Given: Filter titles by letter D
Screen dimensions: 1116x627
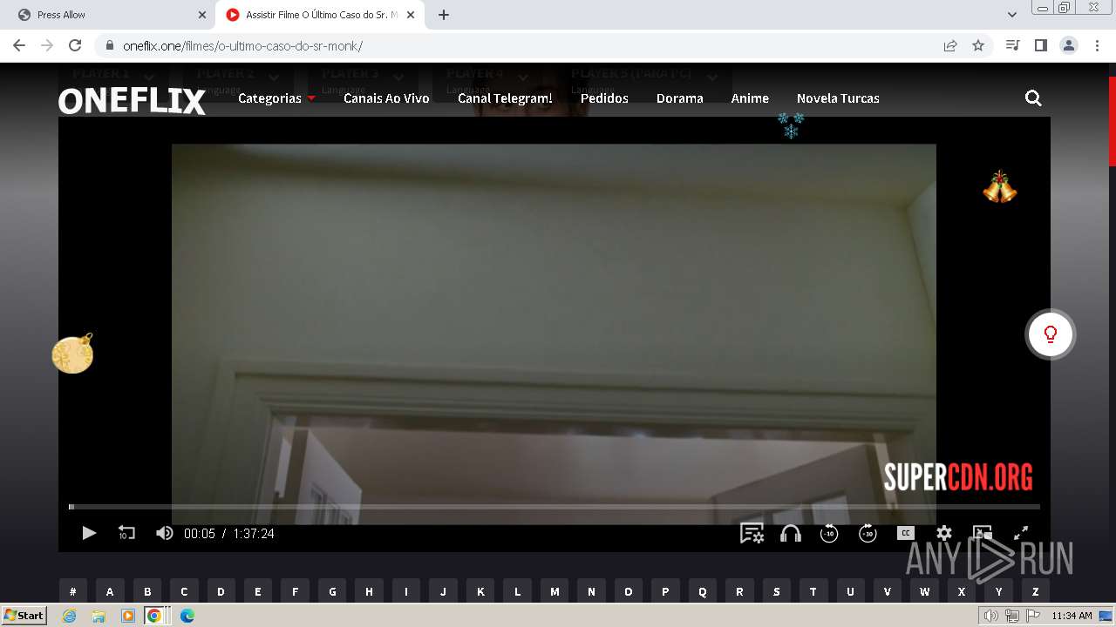Looking at the screenshot, I should (x=221, y=591).
